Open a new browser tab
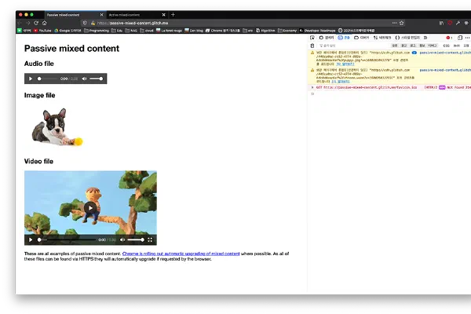The height and width of the screenshot is (314, 471). pyautogui.click(x=173, y=14)
